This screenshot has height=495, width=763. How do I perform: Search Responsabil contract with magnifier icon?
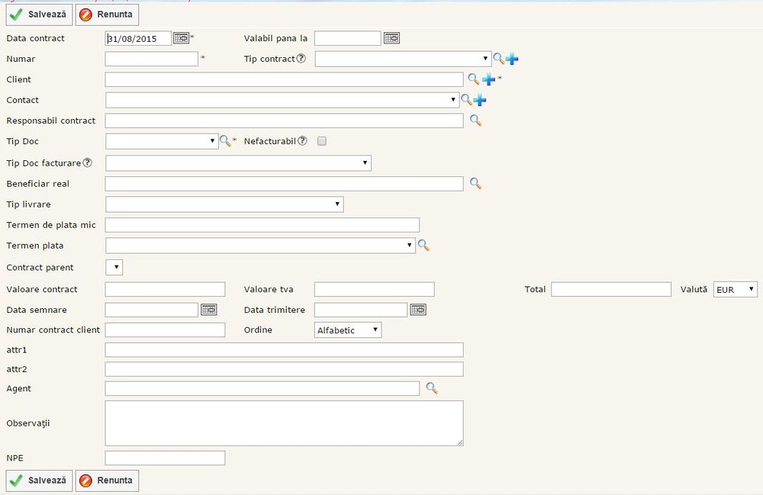pyautogui.click(x=475, y=121)
